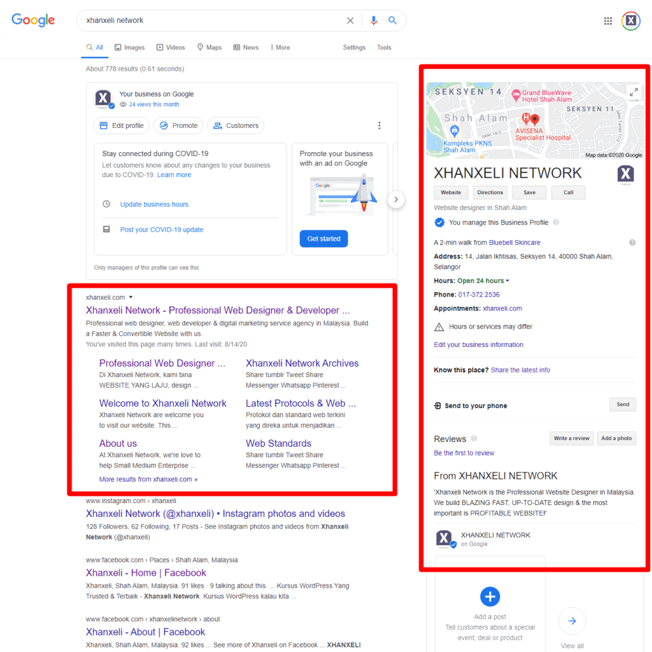Click the Directions button

coord(490,192)
